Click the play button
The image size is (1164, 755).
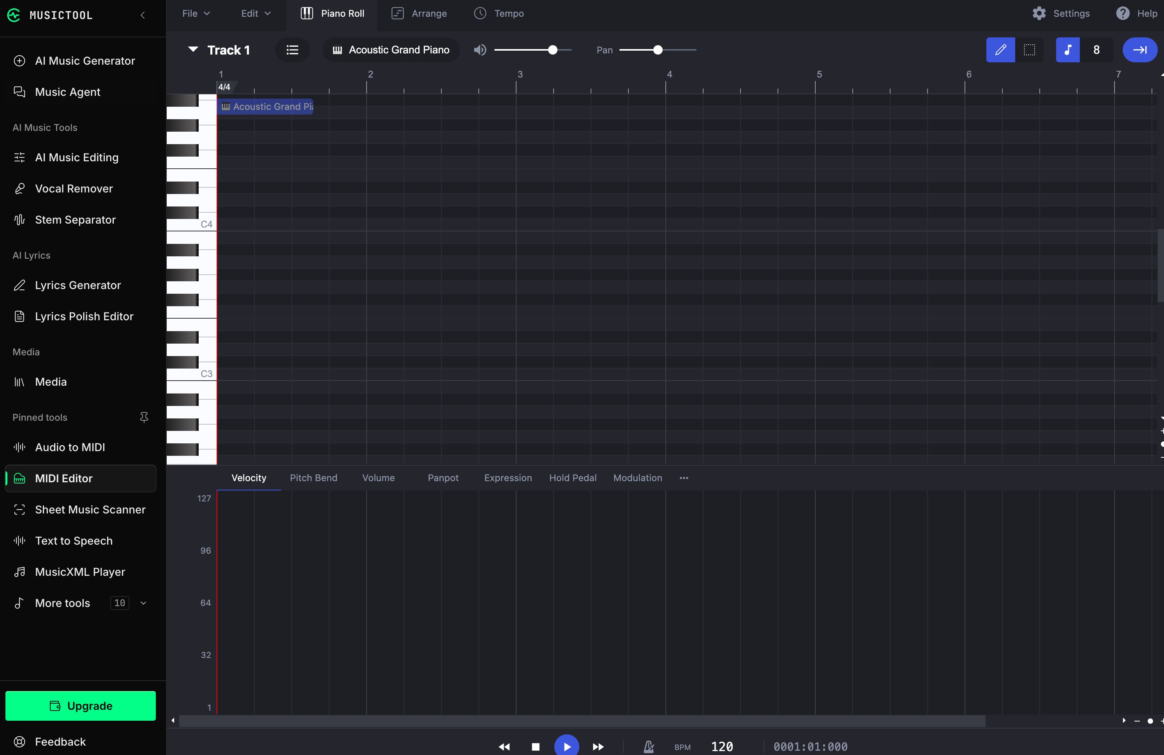(x=566, y=746)
